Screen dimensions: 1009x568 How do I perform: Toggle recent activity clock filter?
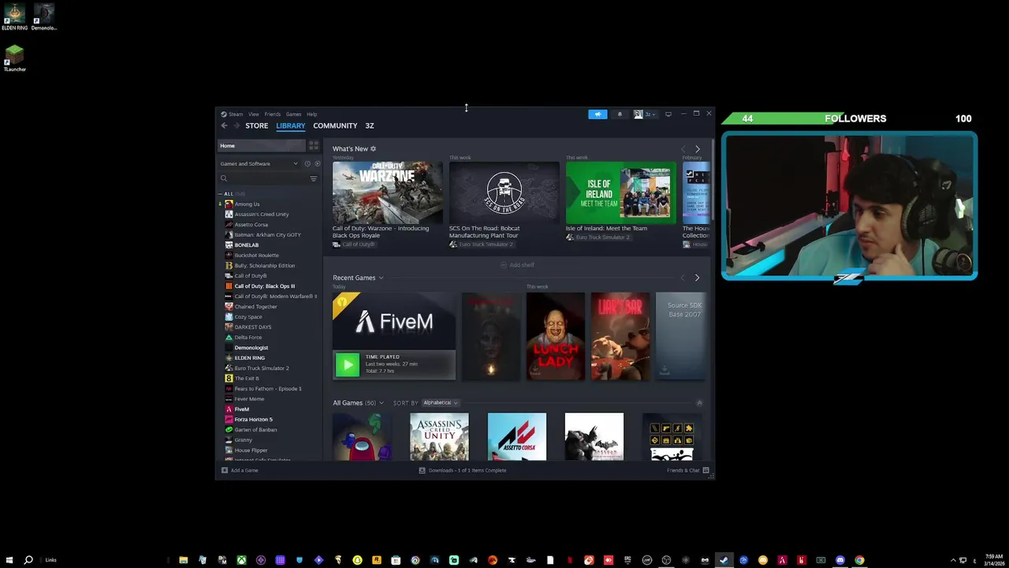[x=307, y=163]
